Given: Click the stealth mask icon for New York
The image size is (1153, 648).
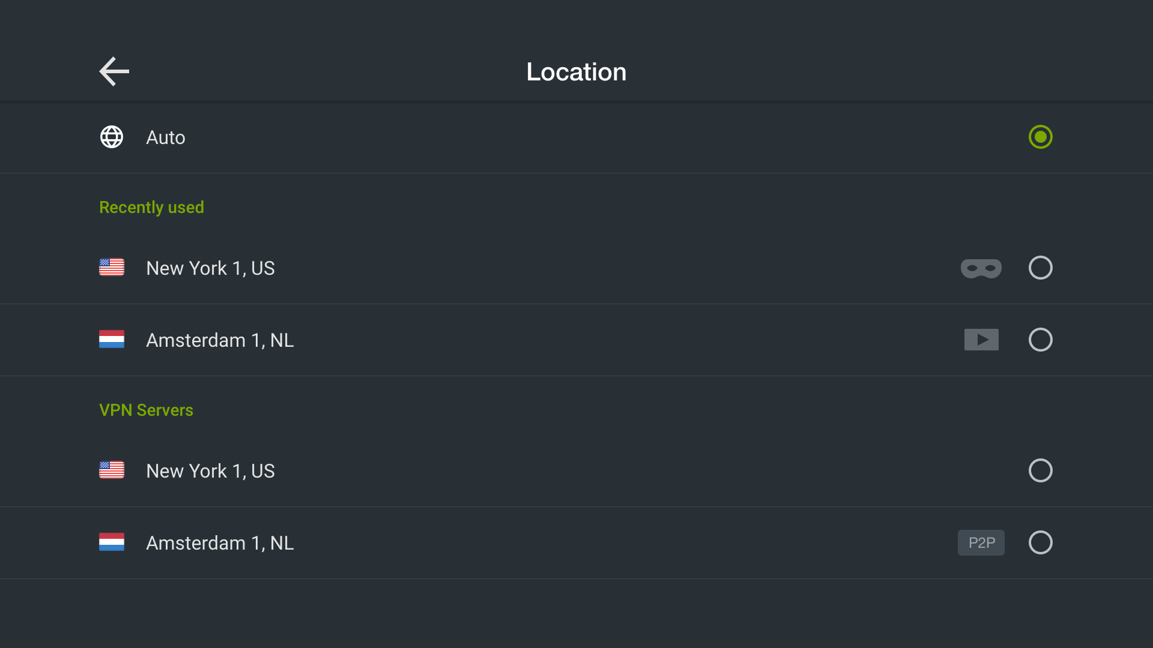Looking at the screenshot, I should (981, 268).
